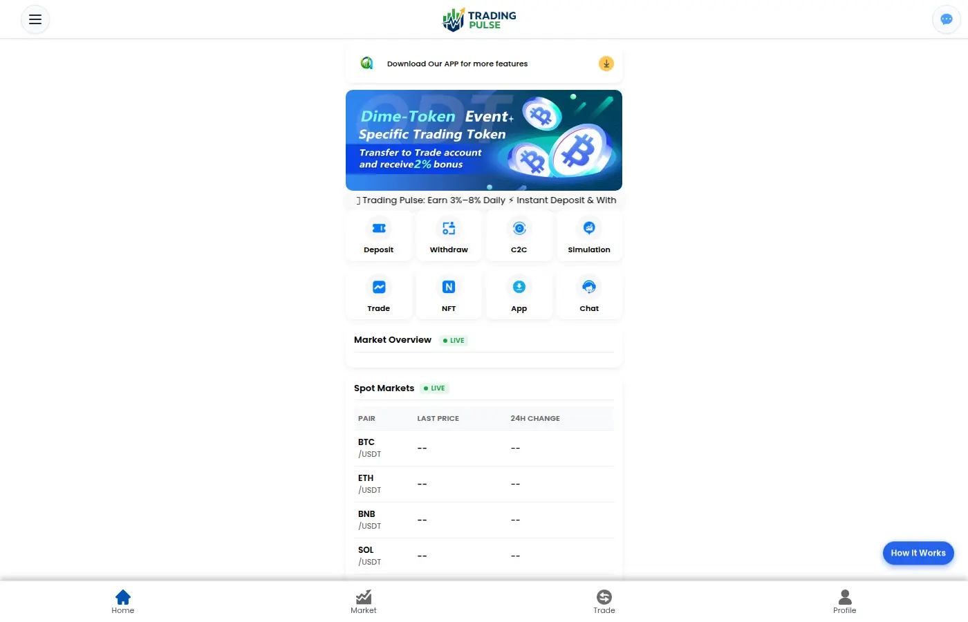Click the app download arrow icon
968x622 pixels.
[606, 64]
